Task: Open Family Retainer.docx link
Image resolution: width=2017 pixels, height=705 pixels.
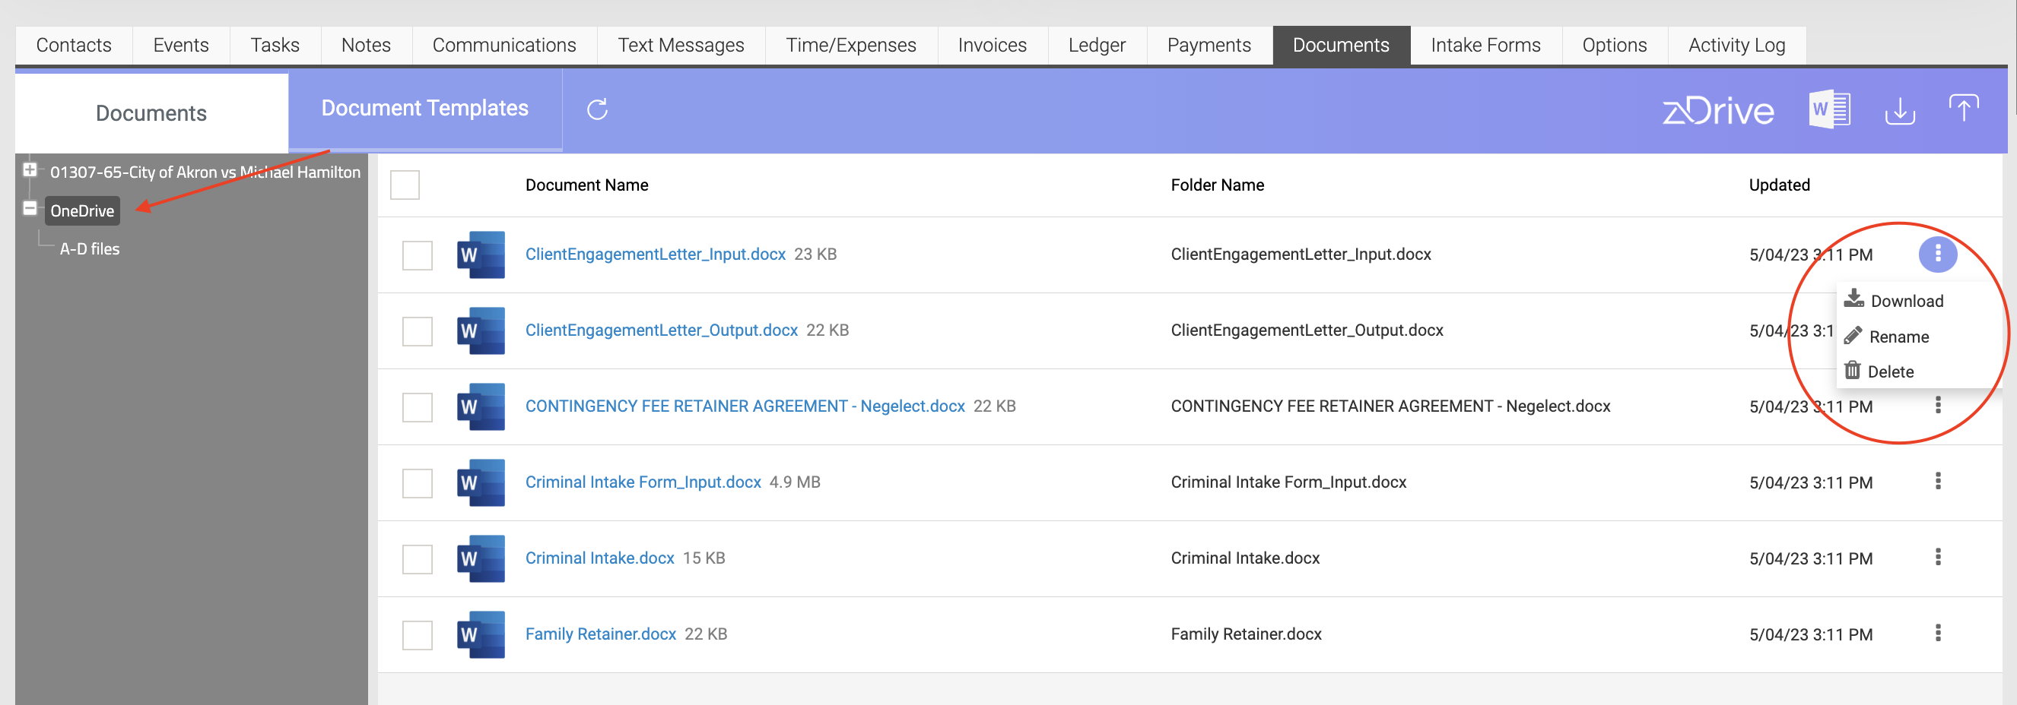Action: click(601, 634)
